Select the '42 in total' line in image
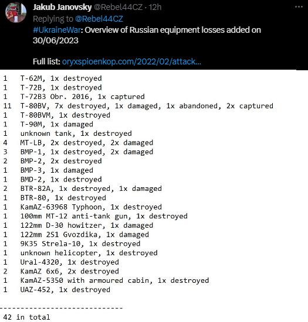Image resolution: width=308 pixels, height=322 pixels. pyautogui.click(x=26, y=317)
